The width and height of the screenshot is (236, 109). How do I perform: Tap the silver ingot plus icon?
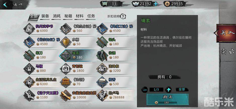pos(156,4)
